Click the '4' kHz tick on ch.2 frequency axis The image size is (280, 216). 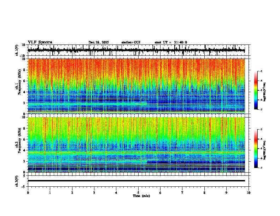tap(25, 150)
